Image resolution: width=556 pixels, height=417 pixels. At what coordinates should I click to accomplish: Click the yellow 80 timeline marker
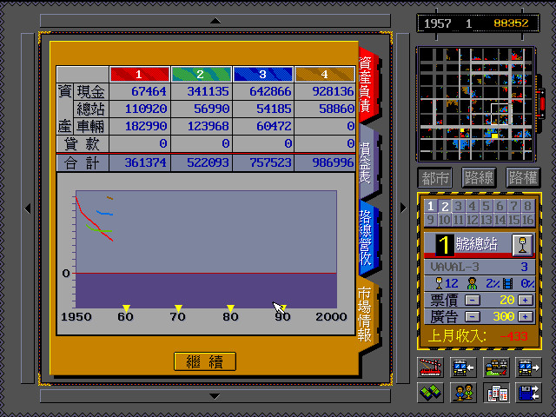pyautogui.click(x=230, y=308)
